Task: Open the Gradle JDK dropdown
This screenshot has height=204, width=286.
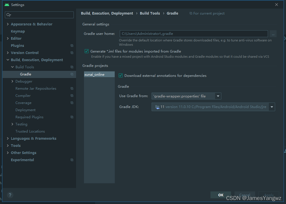Action: [x=272, y=107]
